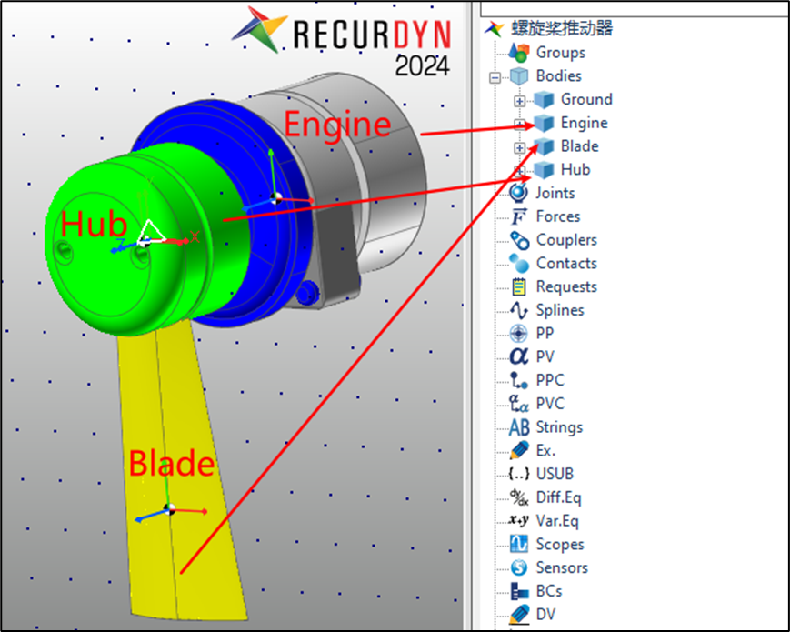Click the PP parametric point icon

[519, 334]
